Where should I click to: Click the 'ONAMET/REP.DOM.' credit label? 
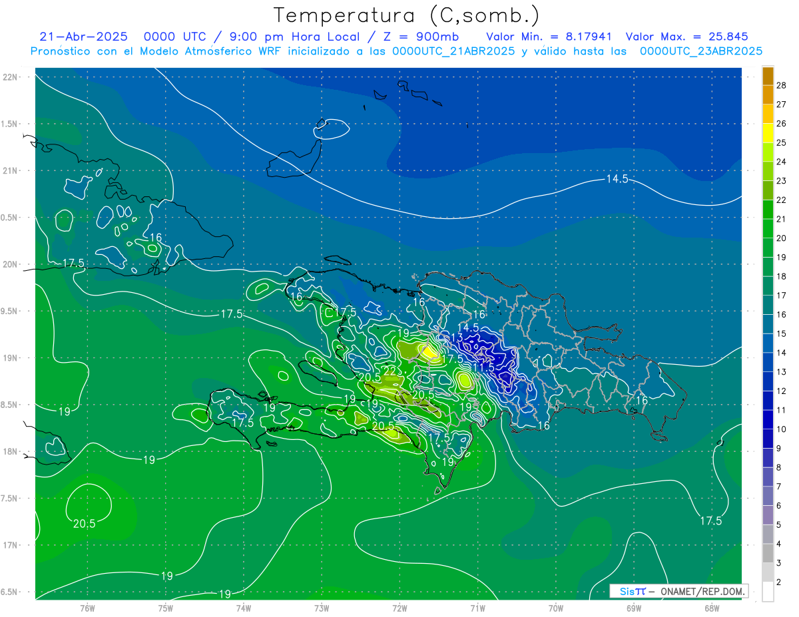703,591
